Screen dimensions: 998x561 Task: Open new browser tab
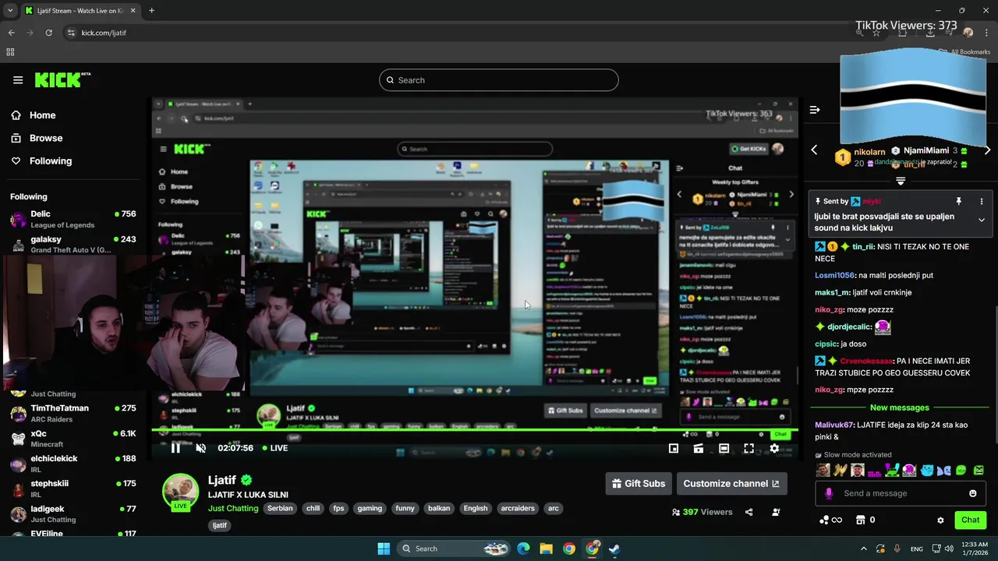click(x=151, y=11)
